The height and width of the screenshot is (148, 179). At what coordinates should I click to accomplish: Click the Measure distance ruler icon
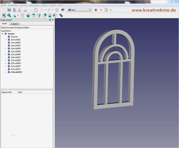61,15
